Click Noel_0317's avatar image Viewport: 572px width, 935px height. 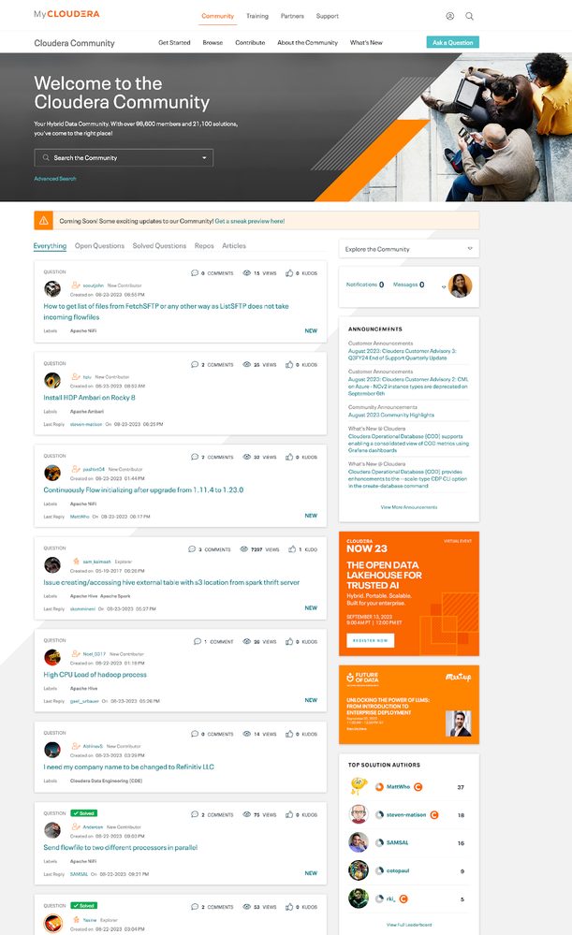pos(52,657)
